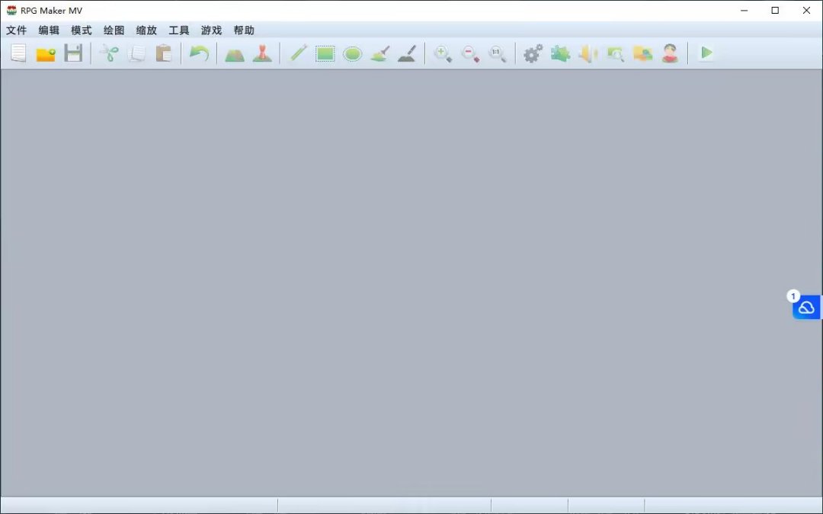
Task: Select the Rectangle drawing tool
Action: pos(325,53)
